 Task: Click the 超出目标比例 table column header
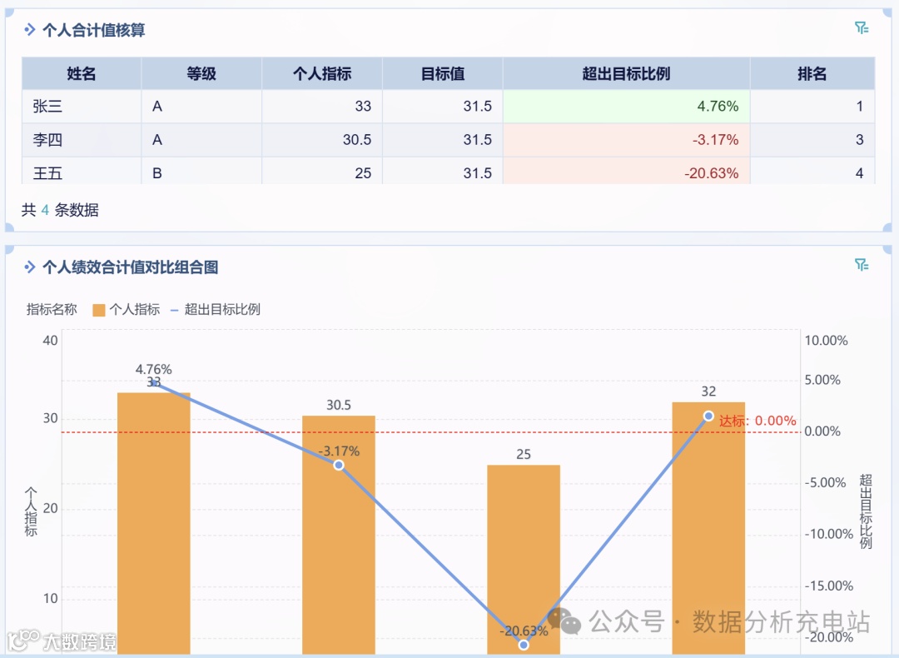click(x=626, y=73)
